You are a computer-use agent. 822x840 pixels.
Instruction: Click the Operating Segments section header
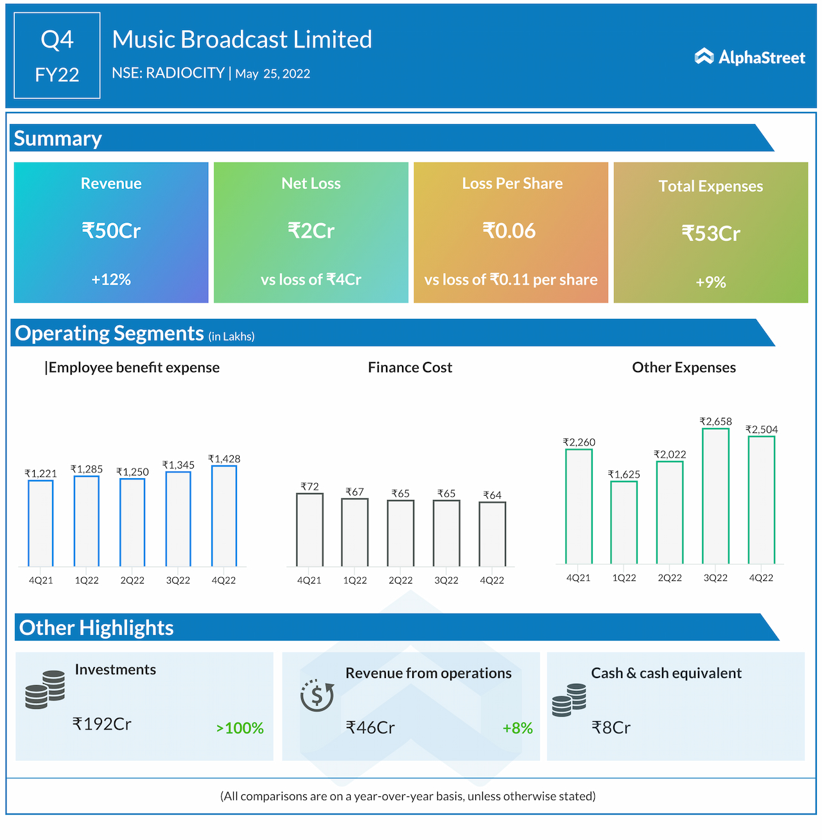click(109, 334)
